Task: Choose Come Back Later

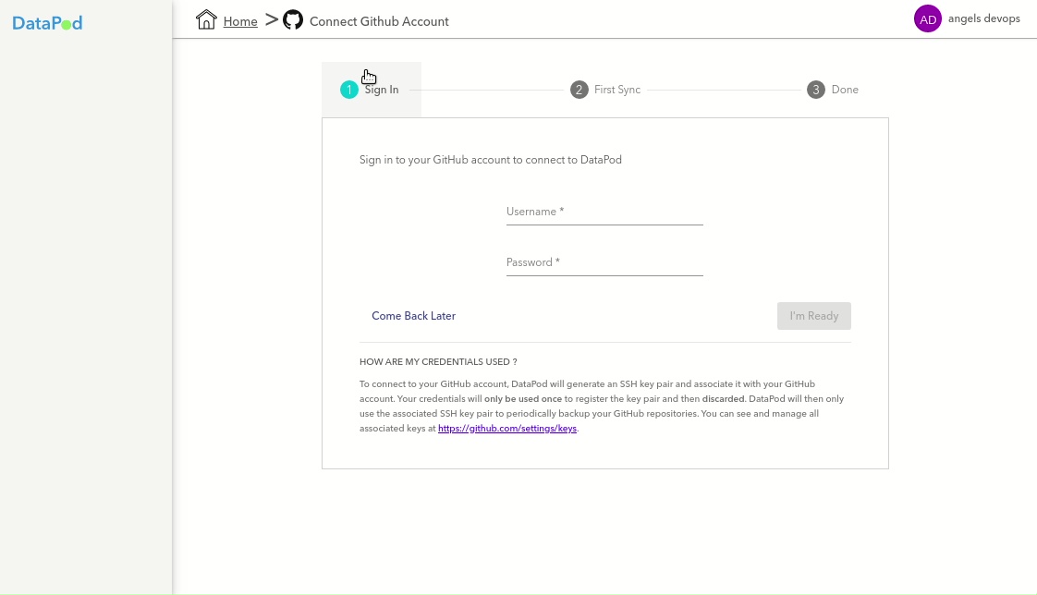Action: click(x=413, y=316)
